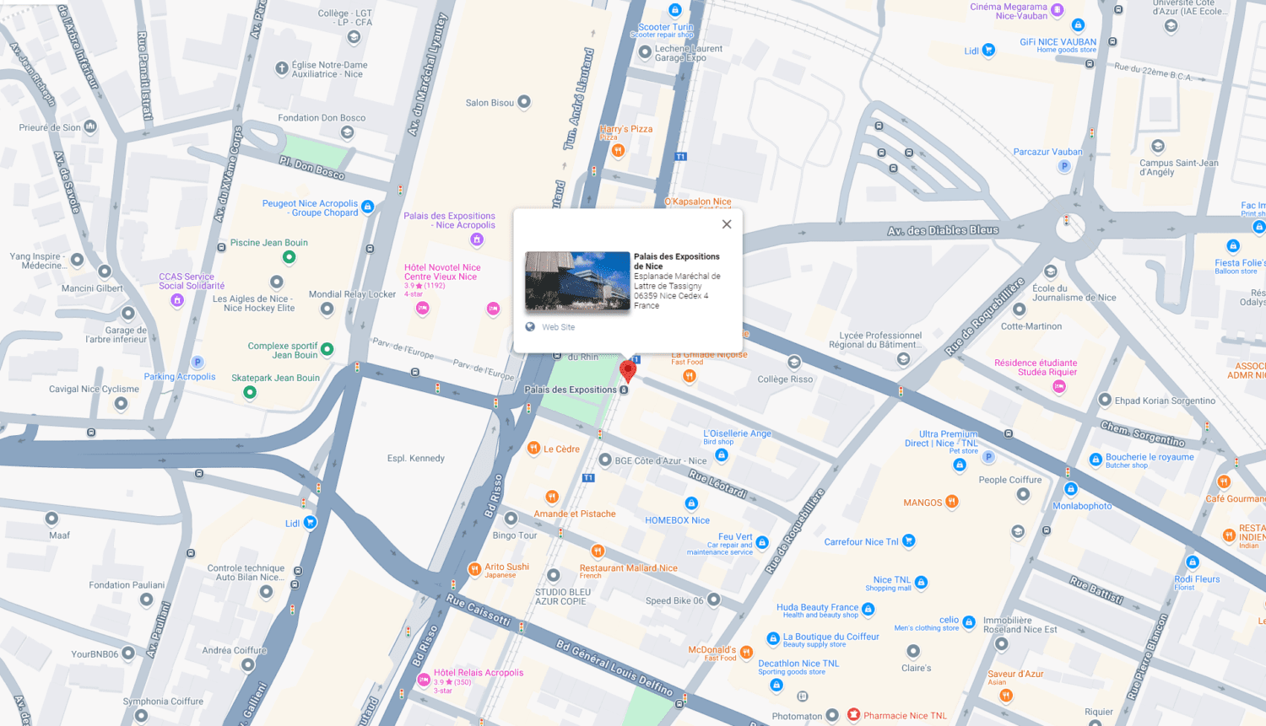Click the Piscine Jean Bouin green marker
1266x726 pixels.
289,257
